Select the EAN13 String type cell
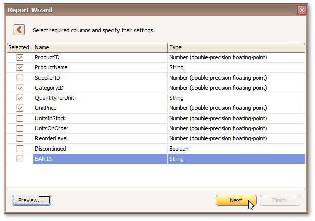This screenshot has height=221, width=315. click(236, 159)
